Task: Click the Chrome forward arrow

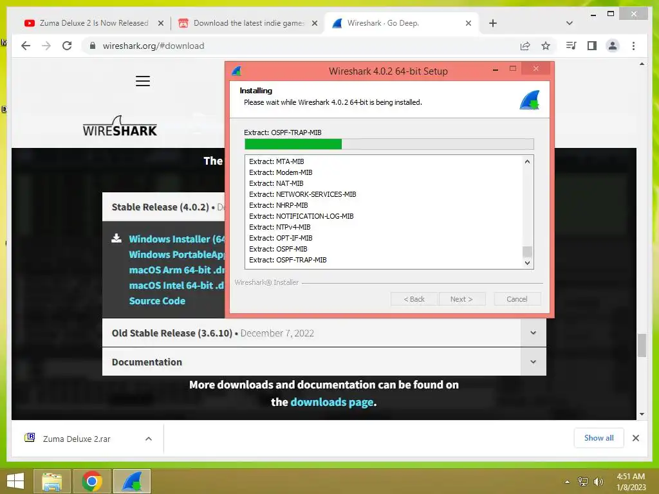Action: point(46,46)
